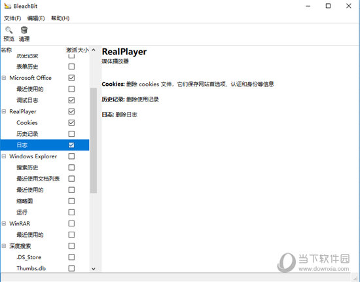
Task: Enable 最近使用文档列表 checkbox
Action: (x=71, y=179)
